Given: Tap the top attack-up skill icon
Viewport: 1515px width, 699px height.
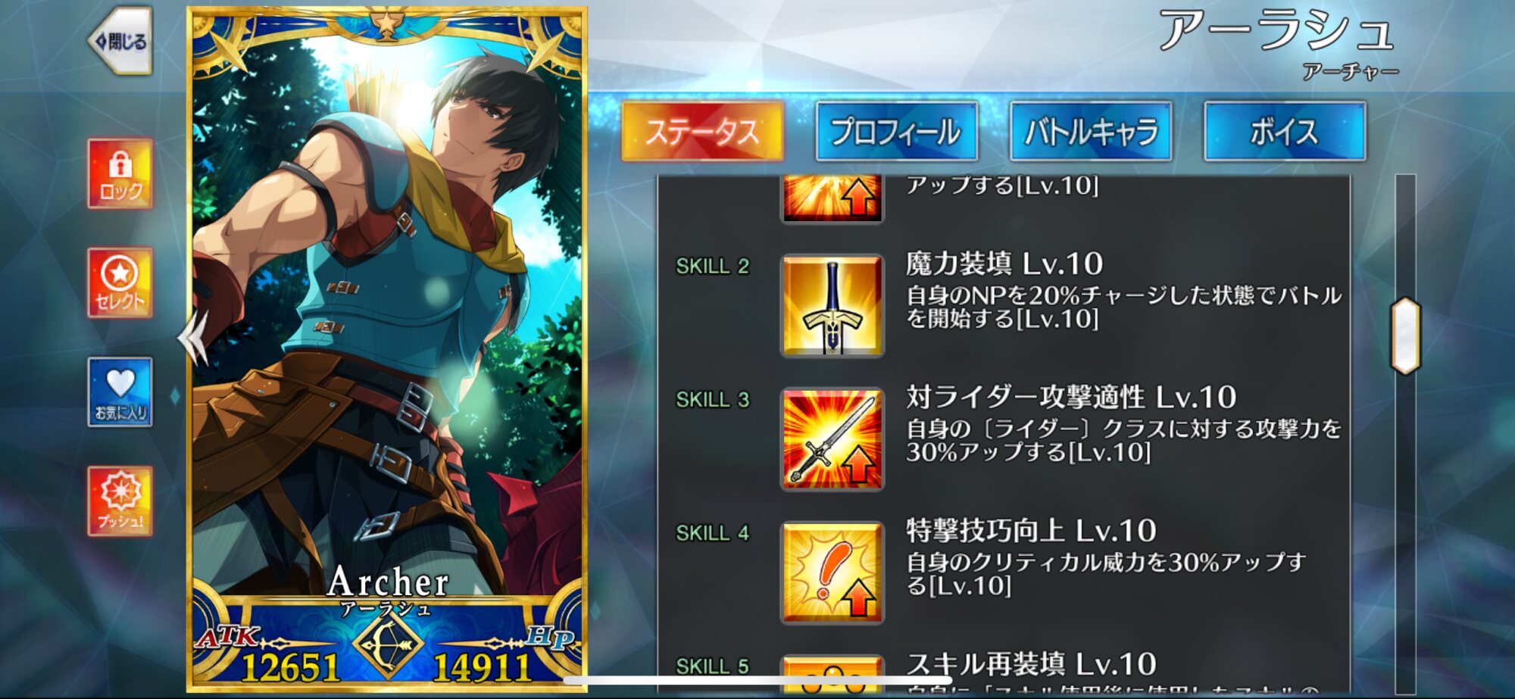Looking at the screenshot, I should (x=832, y=199).
